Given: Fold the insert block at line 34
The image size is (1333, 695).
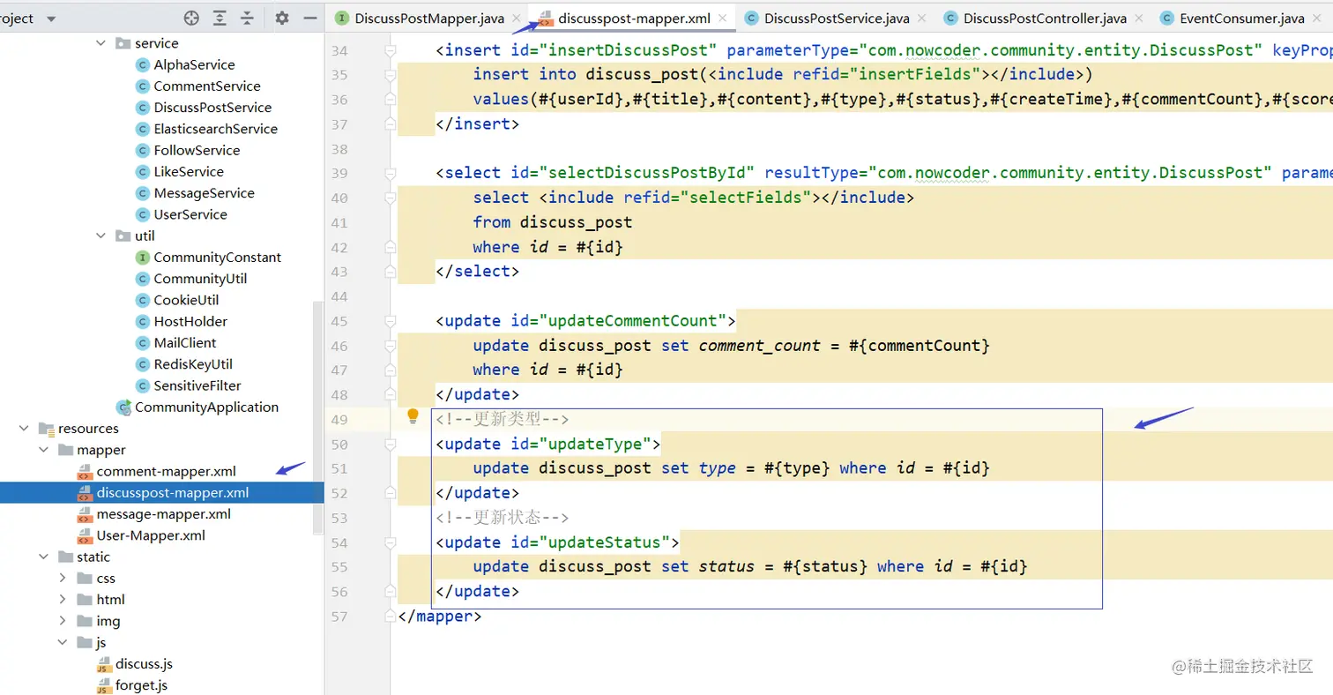Looking at the screenshot, I should click(390, 50).
